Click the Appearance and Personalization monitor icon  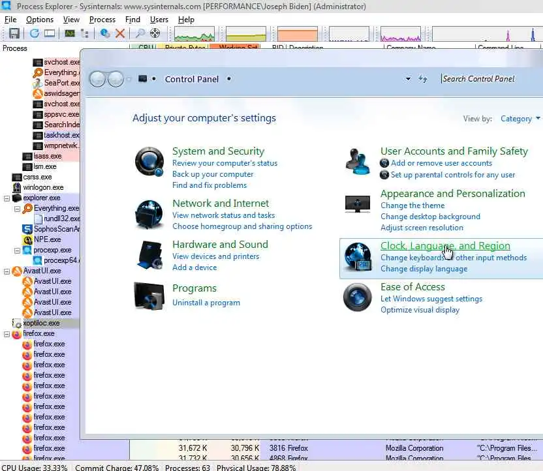tap(358, 204)
